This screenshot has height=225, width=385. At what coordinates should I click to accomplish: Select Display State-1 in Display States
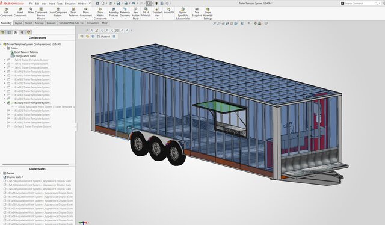pos(13,177)
